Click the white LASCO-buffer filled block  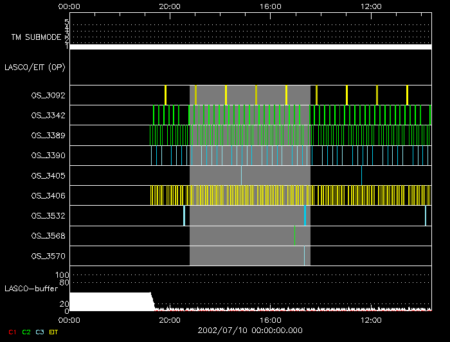coord(109,301)
